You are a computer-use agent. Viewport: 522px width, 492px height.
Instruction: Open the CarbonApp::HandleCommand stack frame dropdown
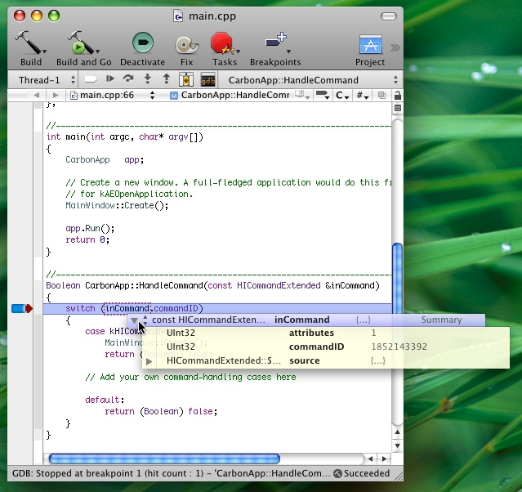[312, 80]
